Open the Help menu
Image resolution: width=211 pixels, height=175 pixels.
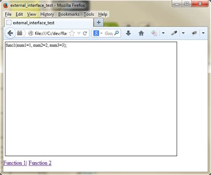point(103,14)
